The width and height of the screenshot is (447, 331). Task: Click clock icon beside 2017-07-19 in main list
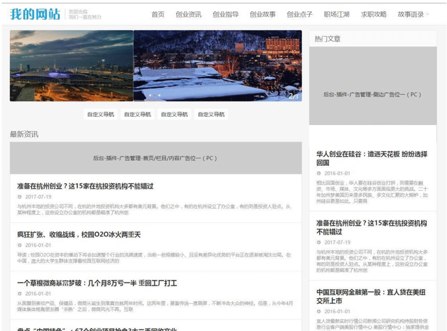pos(20,197)
